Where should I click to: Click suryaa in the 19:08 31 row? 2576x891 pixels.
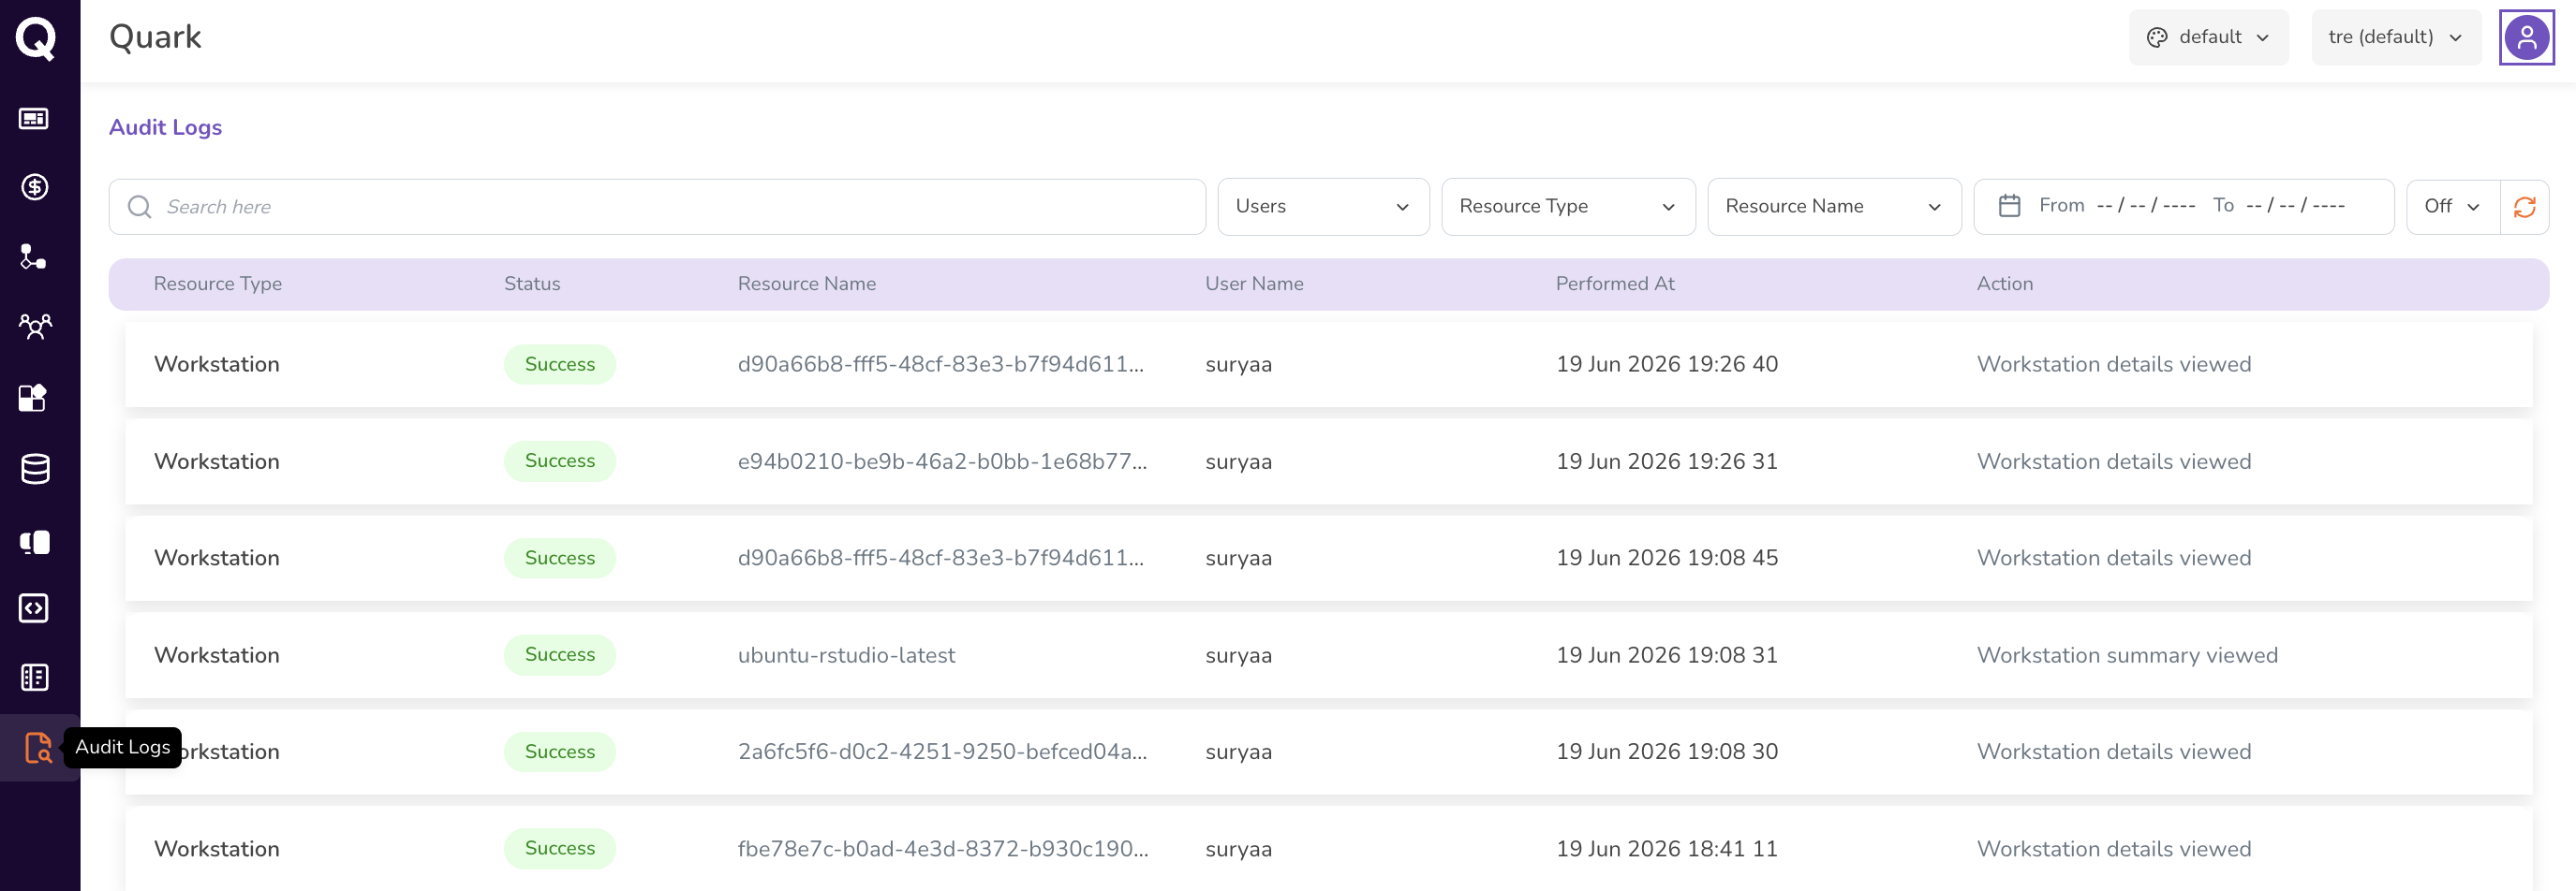click(x=1238, y=656)
